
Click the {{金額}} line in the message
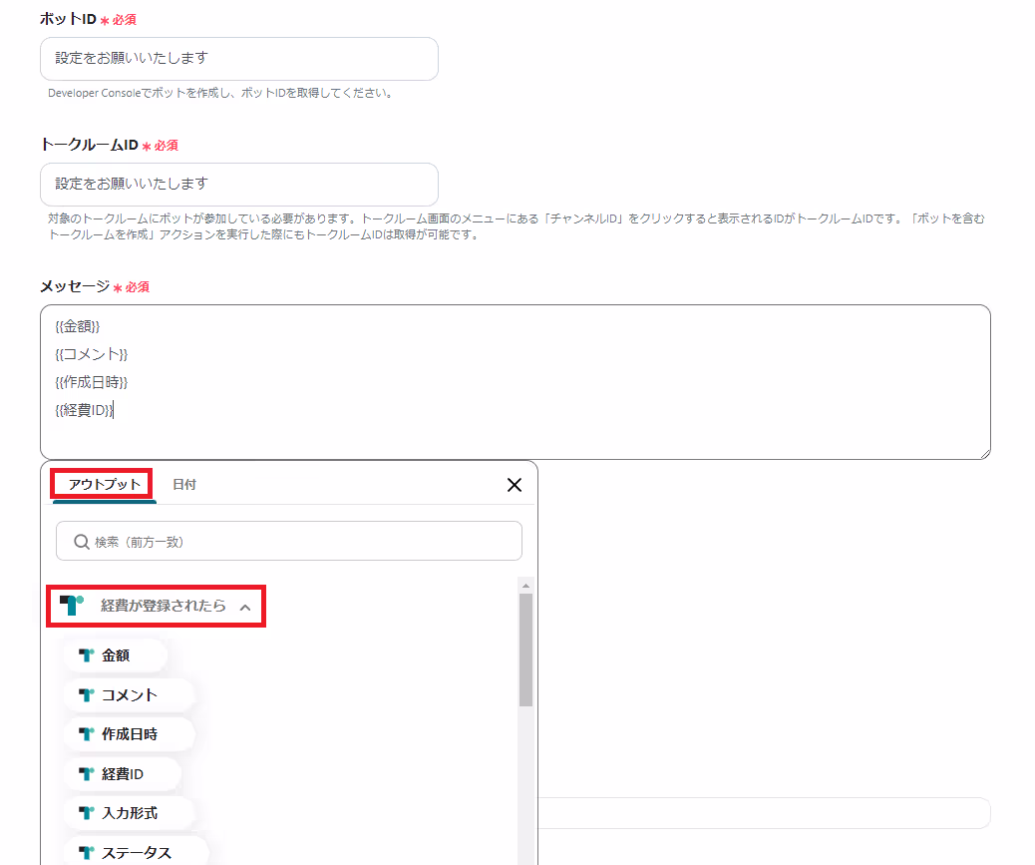(x=77, y=327)
